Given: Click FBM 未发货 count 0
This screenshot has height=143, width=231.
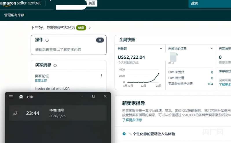Looking at the screenshot, I should [212, 72].
